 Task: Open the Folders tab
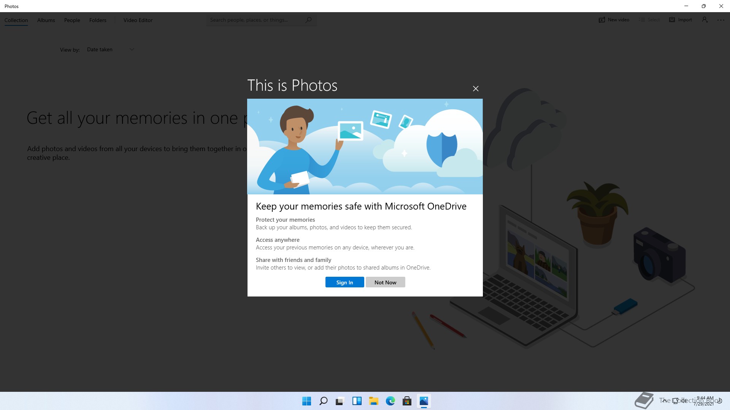(98, 20)
